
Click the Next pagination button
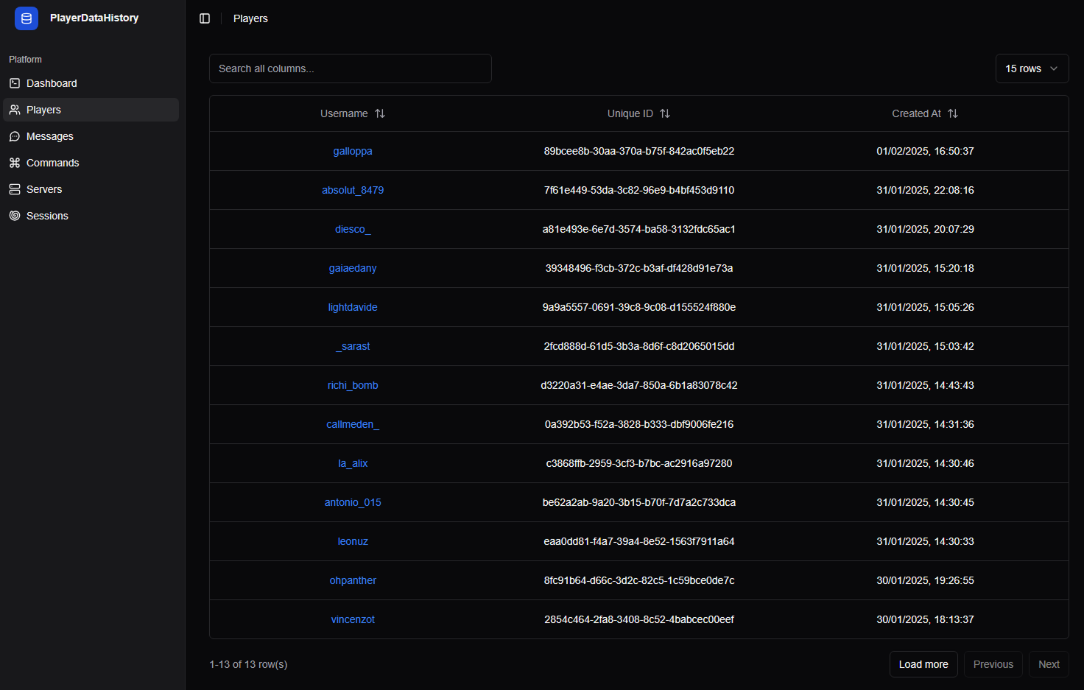point(1049,664)
